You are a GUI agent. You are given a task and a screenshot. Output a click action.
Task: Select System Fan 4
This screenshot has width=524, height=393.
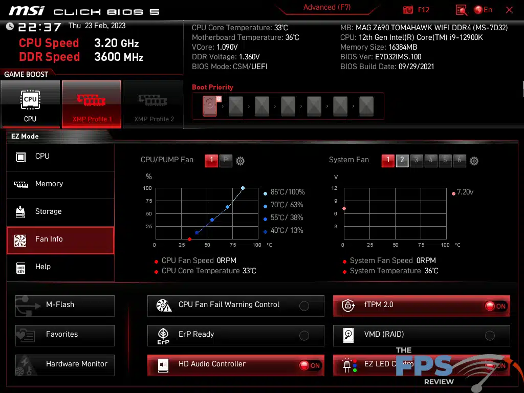431,160
